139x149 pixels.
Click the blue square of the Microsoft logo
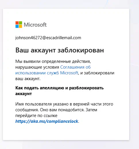pos(17,26)
